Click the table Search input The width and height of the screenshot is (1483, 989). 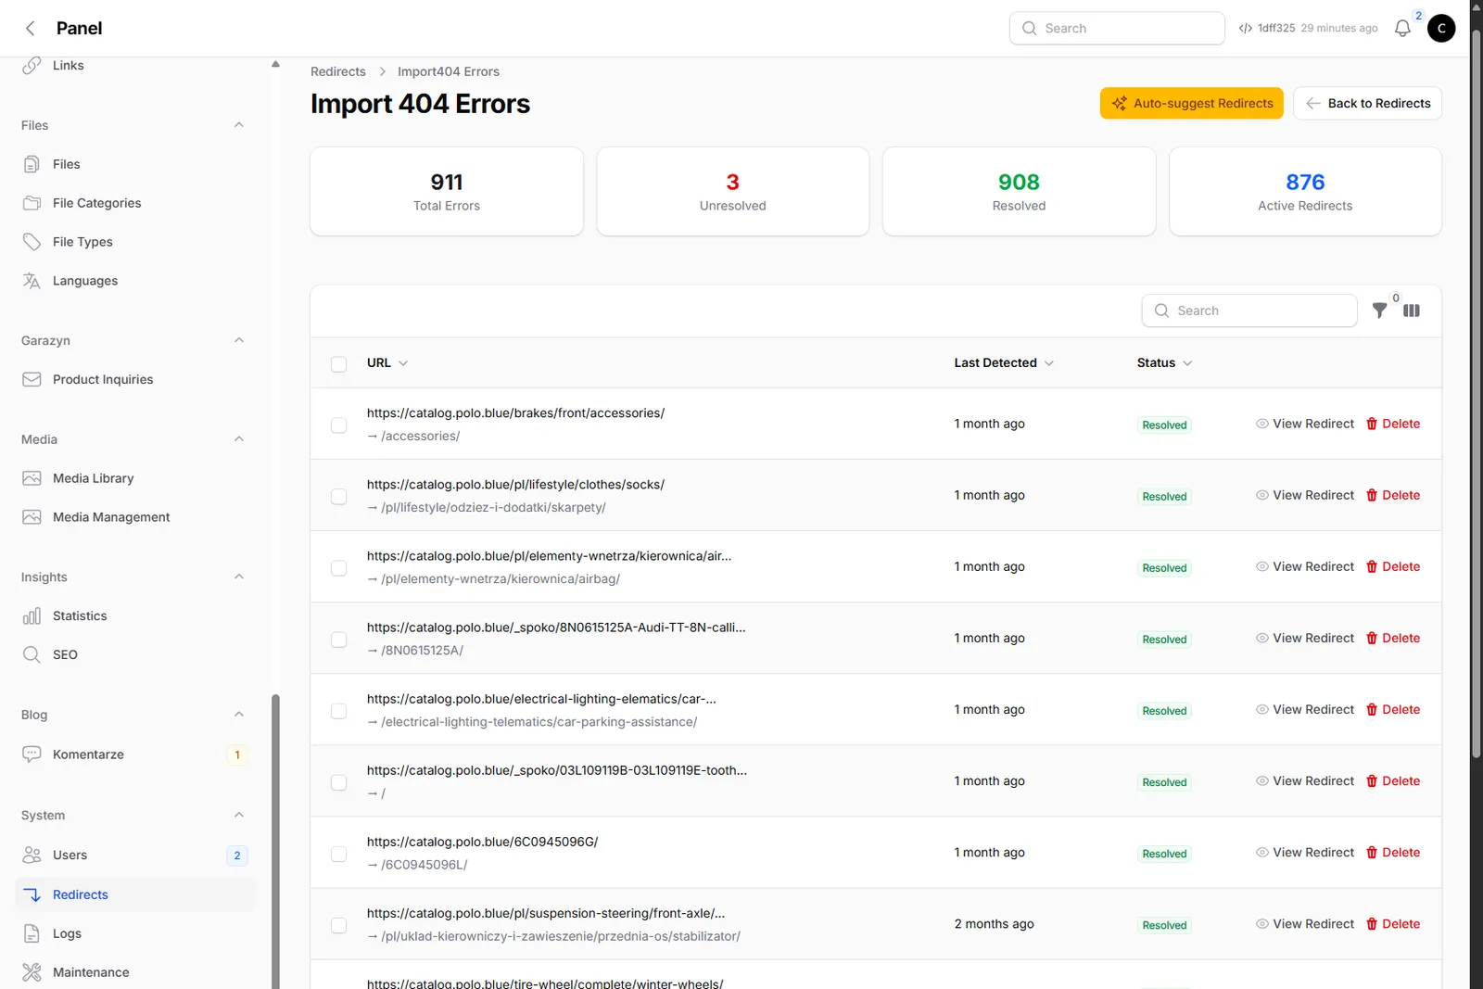(1249, 311)
